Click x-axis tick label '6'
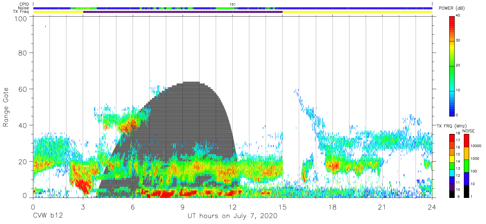The width and height of the screenshot is (486, 224). (x=133, y=207)
